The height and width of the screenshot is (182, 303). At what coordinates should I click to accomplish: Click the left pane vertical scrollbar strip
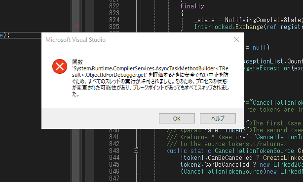tap(76, 91)
